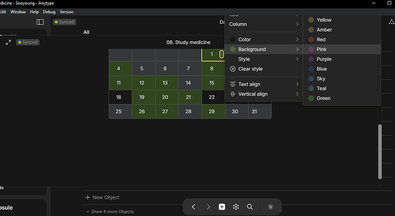
Task: Click the 08. Study medicine title
Action: (188, 42)
